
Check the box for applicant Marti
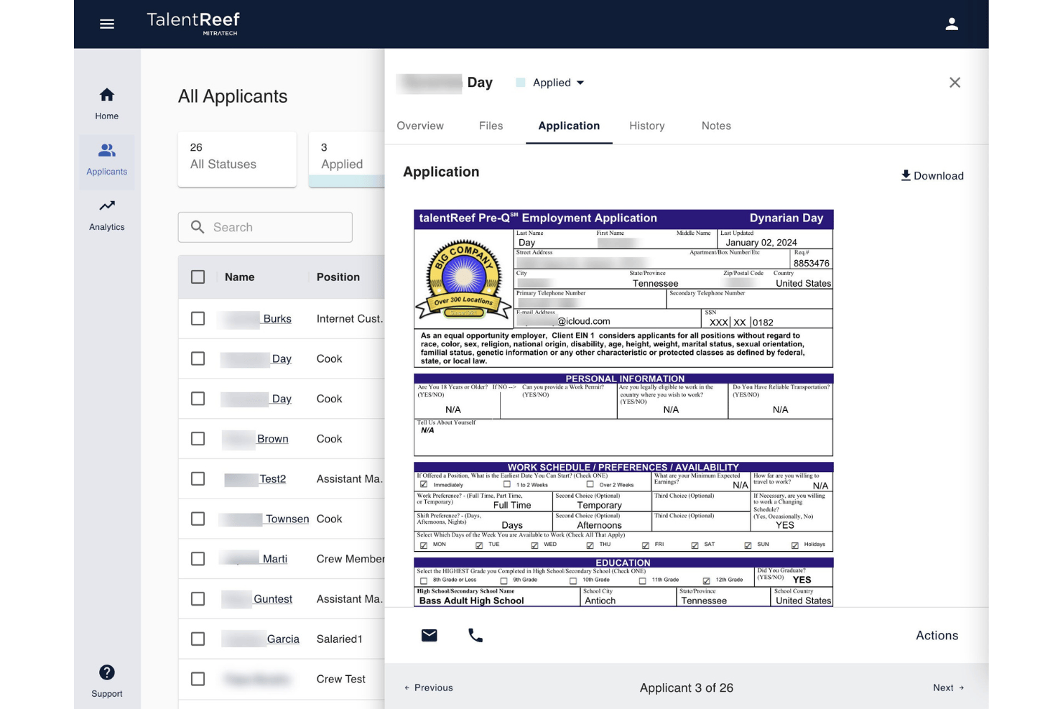tap(198, 559)
